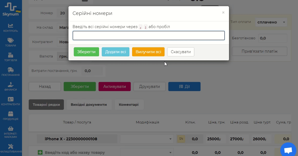Expand the Тип оплати dropdown

tap(271, 22)
